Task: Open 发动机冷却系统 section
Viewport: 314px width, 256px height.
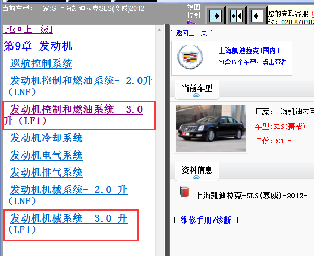Action: [x=46, y=138]
